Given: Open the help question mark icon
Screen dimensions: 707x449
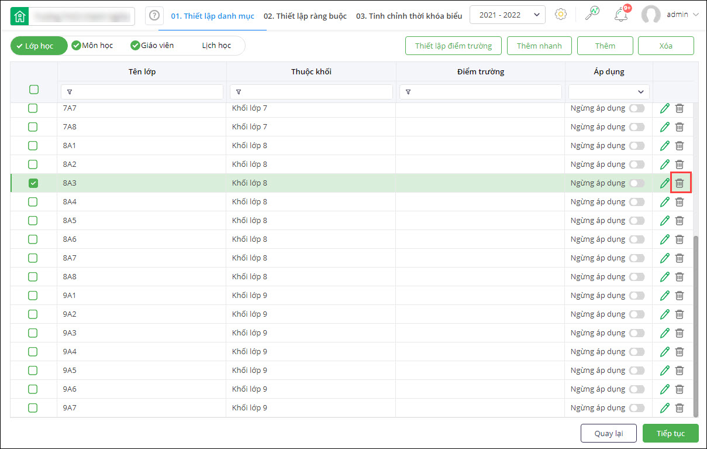Looking at the screenshot, I should [x=154, y=16].
